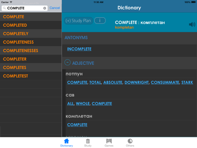
Task: Collapse the ADJECTIVE section
Action: pyautogui.click(x=67, y=62)
